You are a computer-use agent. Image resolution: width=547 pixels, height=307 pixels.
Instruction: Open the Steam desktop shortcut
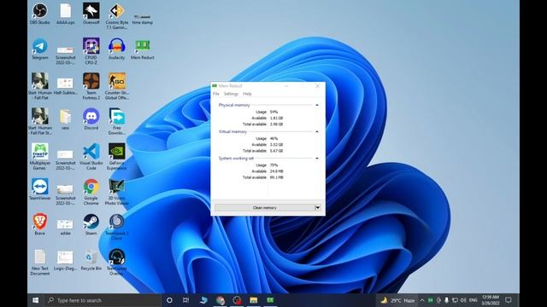pos(91,224)
